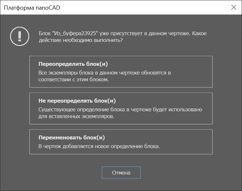This screenshot has height=191, width=242.
Task: Click the exclamation warning icon
Action: tap(20, 36)
